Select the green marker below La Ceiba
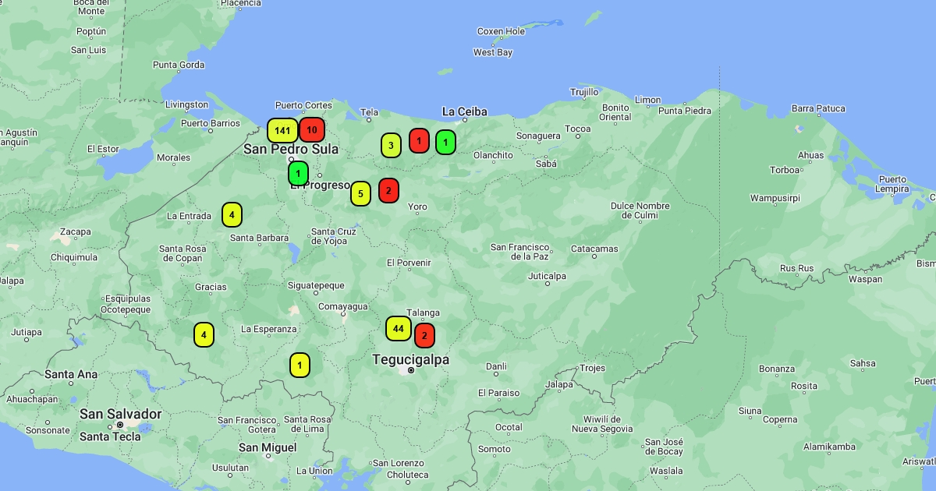This screenshot has height=491, width=936. tap(445, 142)
